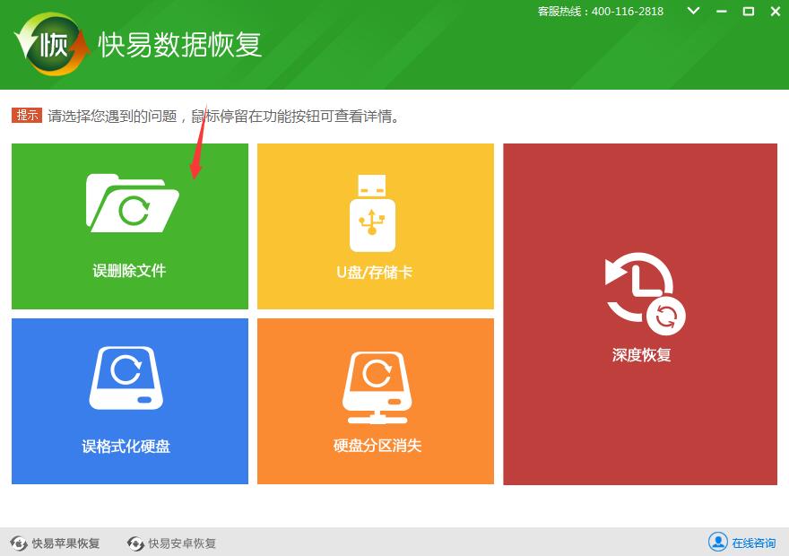The height and width of the screenshot is (556, 789).
Task: Click the online consultation avatar icon
Action: (x=717, y=542)
